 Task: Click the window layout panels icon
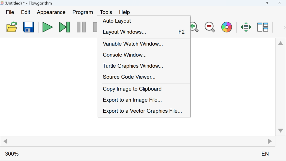[263, 27]
